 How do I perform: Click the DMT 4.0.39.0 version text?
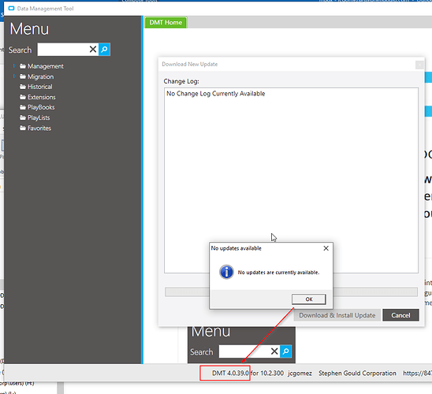[230, 374]
